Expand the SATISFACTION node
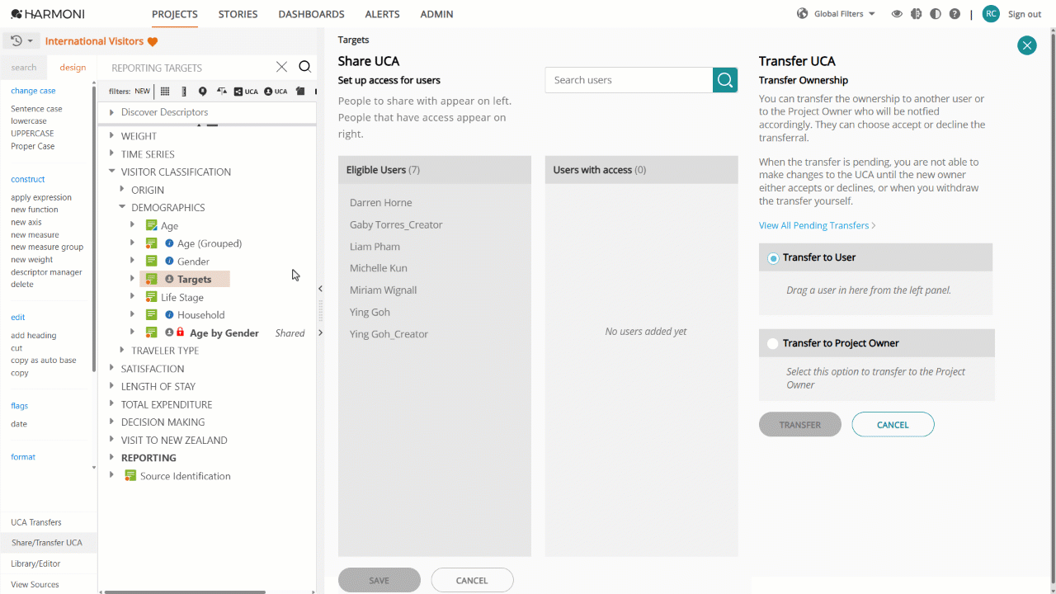The image size is (1056, 594). (x=111, y=369)
